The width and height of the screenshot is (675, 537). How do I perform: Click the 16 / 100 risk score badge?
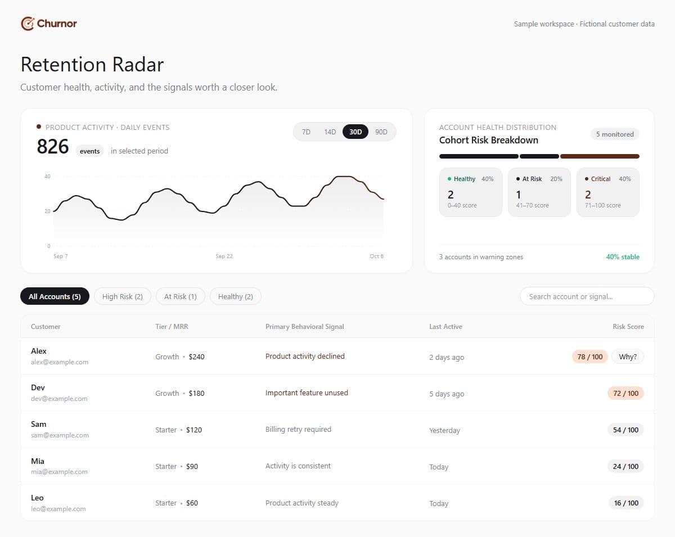tap(626, 503)
